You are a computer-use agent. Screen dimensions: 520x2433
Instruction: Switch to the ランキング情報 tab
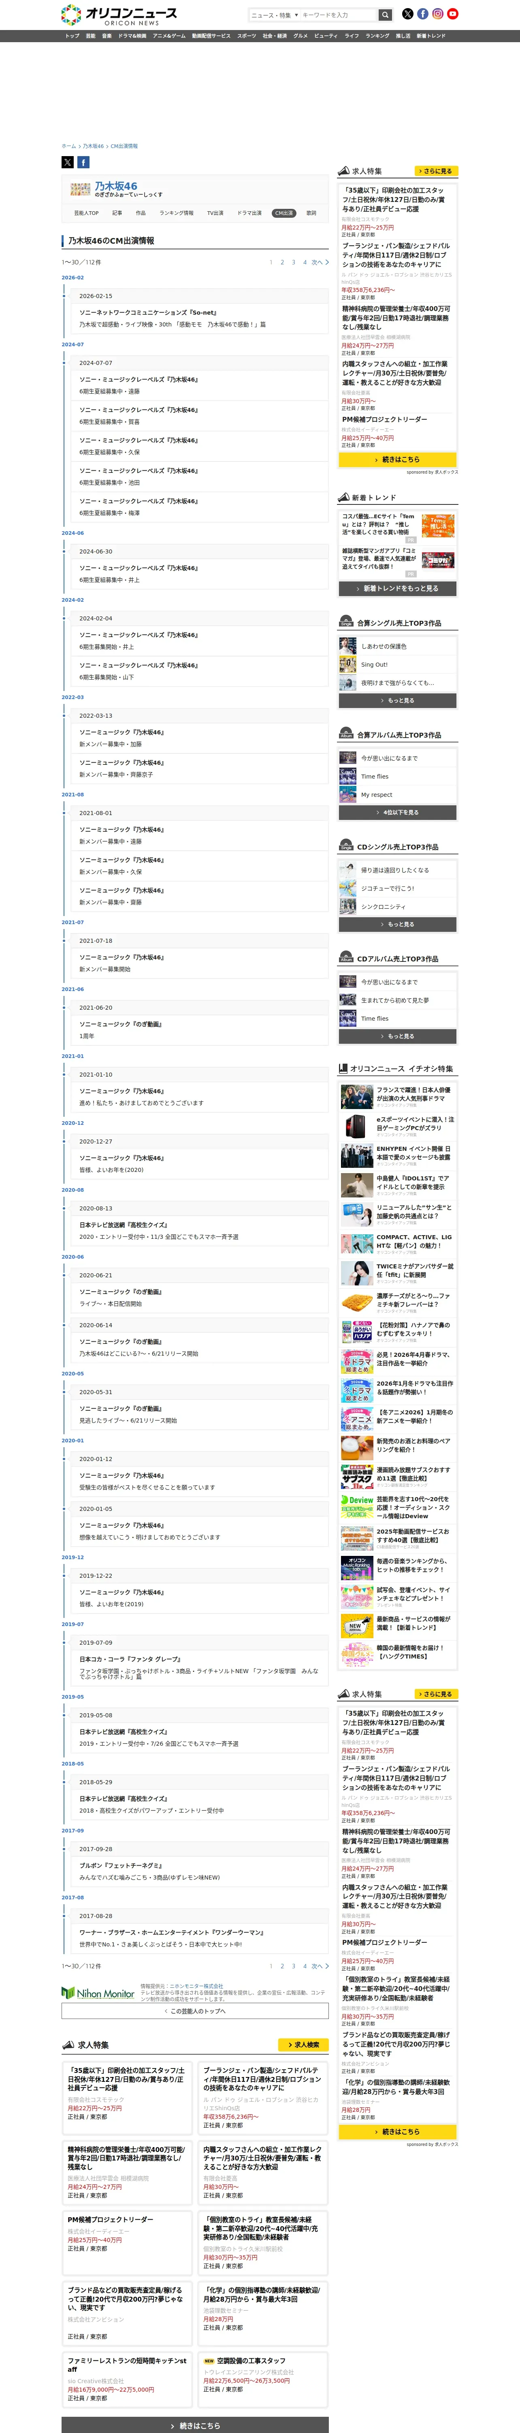point(177,213)
